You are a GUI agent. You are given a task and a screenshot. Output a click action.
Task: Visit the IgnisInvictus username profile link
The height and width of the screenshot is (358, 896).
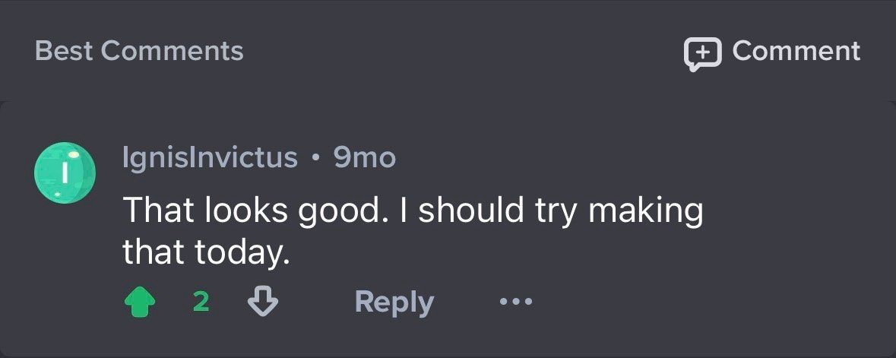(210, 157)
